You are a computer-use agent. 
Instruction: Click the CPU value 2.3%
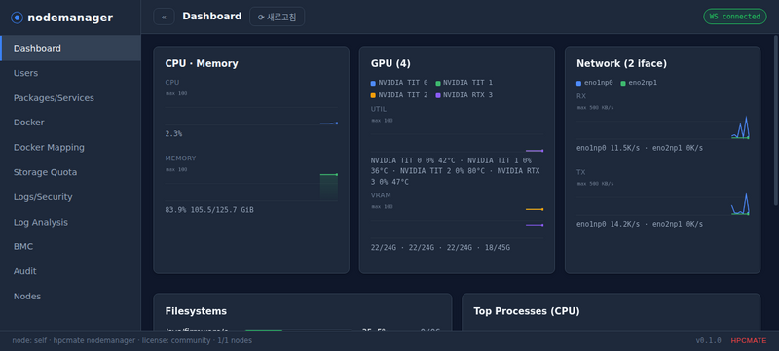[x=173, y=134]
